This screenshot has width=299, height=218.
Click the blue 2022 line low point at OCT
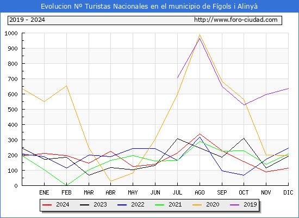pyautogui.click(x=244, y=175)
